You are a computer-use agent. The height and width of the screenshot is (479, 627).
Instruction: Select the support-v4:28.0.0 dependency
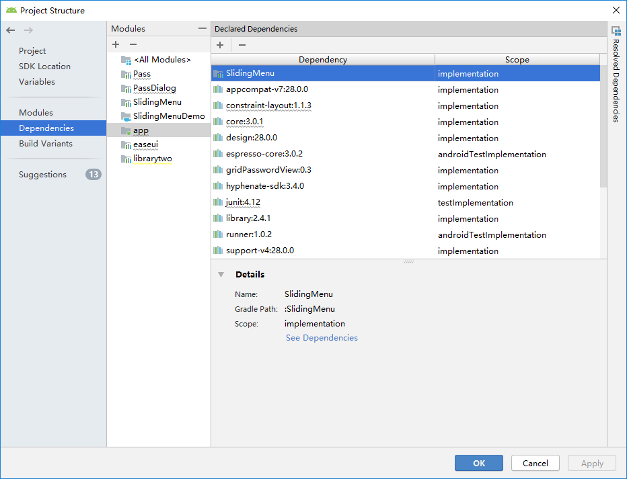pyautogui.click(x=406, y=251)
